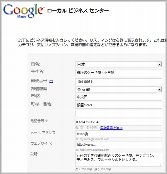The width and height of the screenshot is (167, 174).
Task: Click the 会社名 company name field
Action: click(119, 73)
